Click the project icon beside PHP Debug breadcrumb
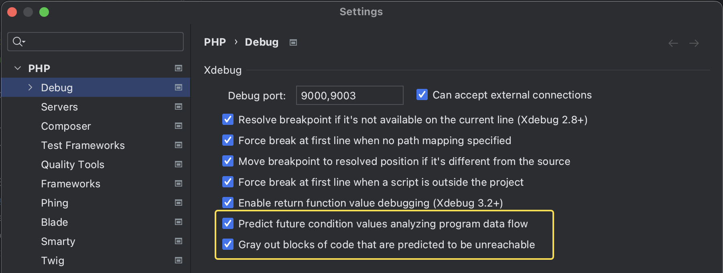Screen dimensions: 723x273 point(293,42)
